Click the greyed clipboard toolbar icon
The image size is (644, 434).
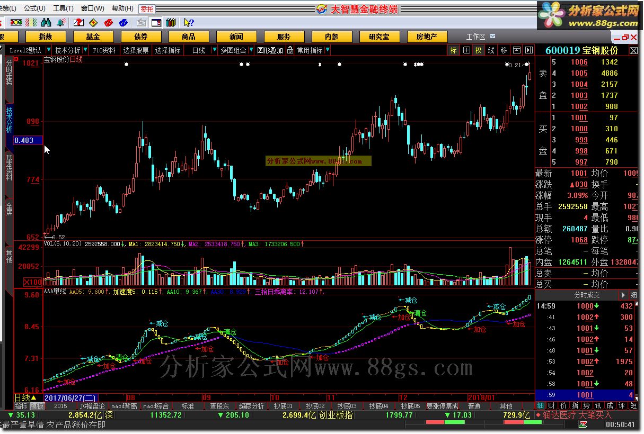tap(141, 23)
